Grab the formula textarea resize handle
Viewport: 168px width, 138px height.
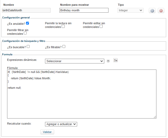pyautogui.click(x=155, y=117)
